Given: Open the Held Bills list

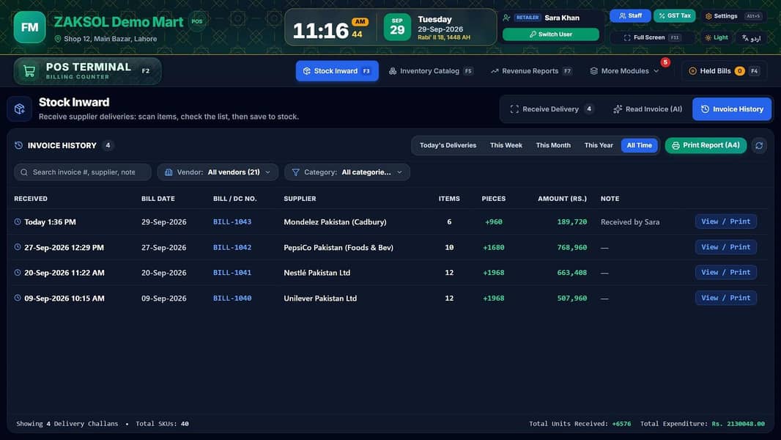Looking at the screenshot, I should click(x=724, y=71).
